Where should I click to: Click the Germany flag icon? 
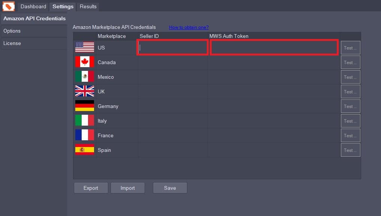click(85, 106)
